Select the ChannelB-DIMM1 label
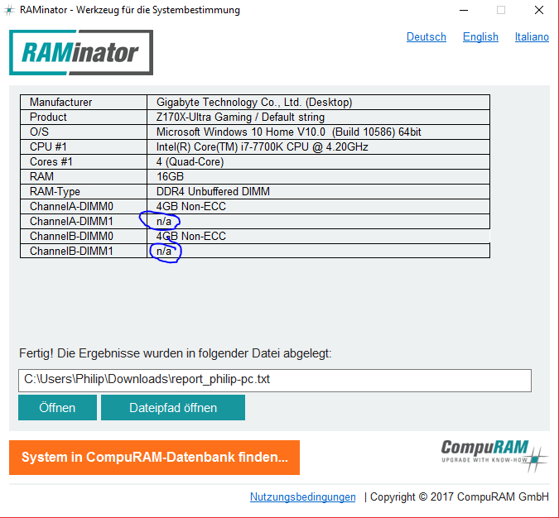Image resolution: width=559 pixels, height=518 pixels. [84, 252]
